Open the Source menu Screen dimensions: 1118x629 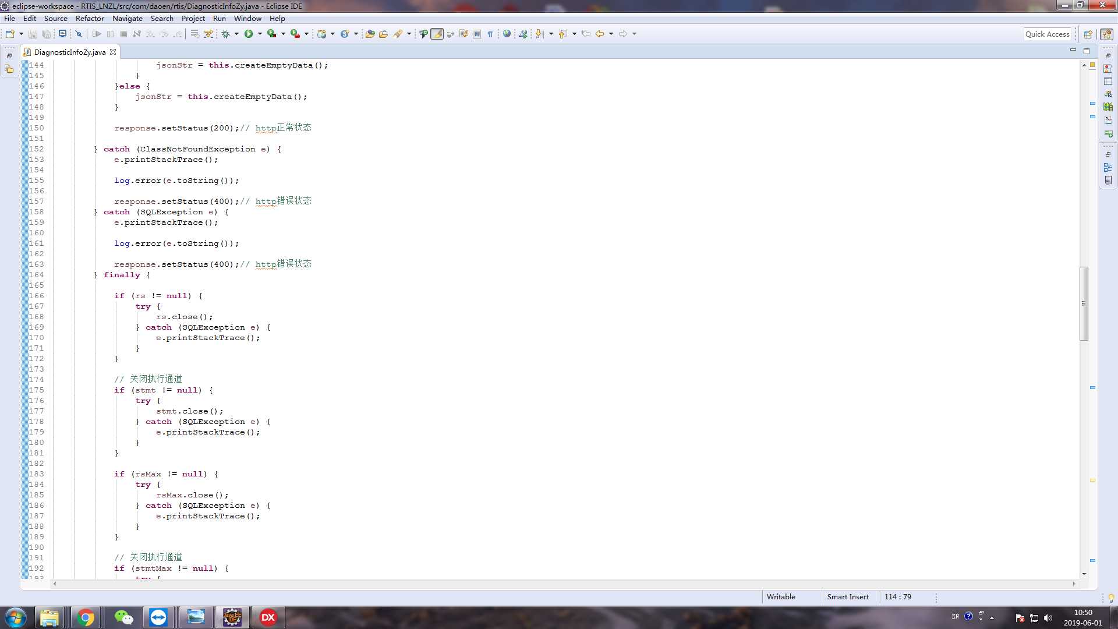(x=55, y=18)
